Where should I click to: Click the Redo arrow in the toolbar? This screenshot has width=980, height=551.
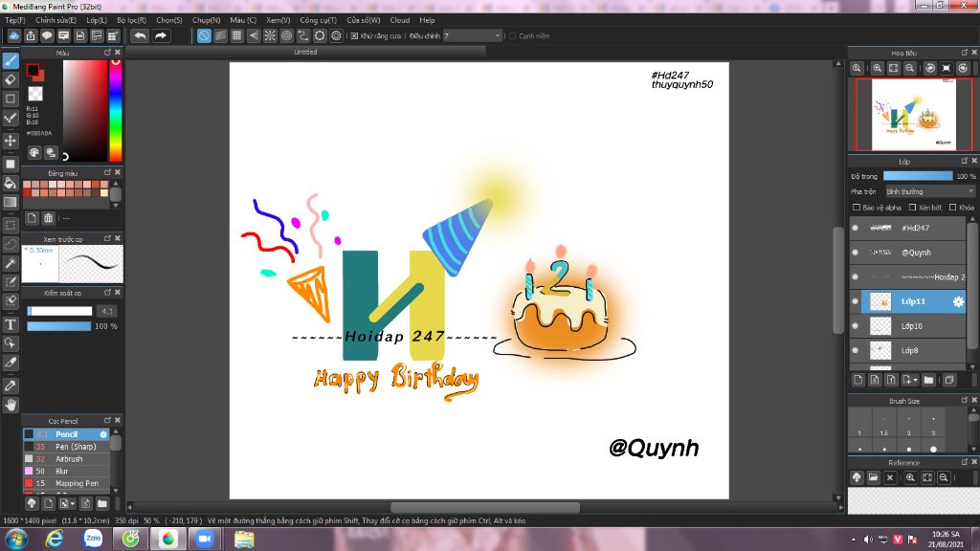coord(161,35)
